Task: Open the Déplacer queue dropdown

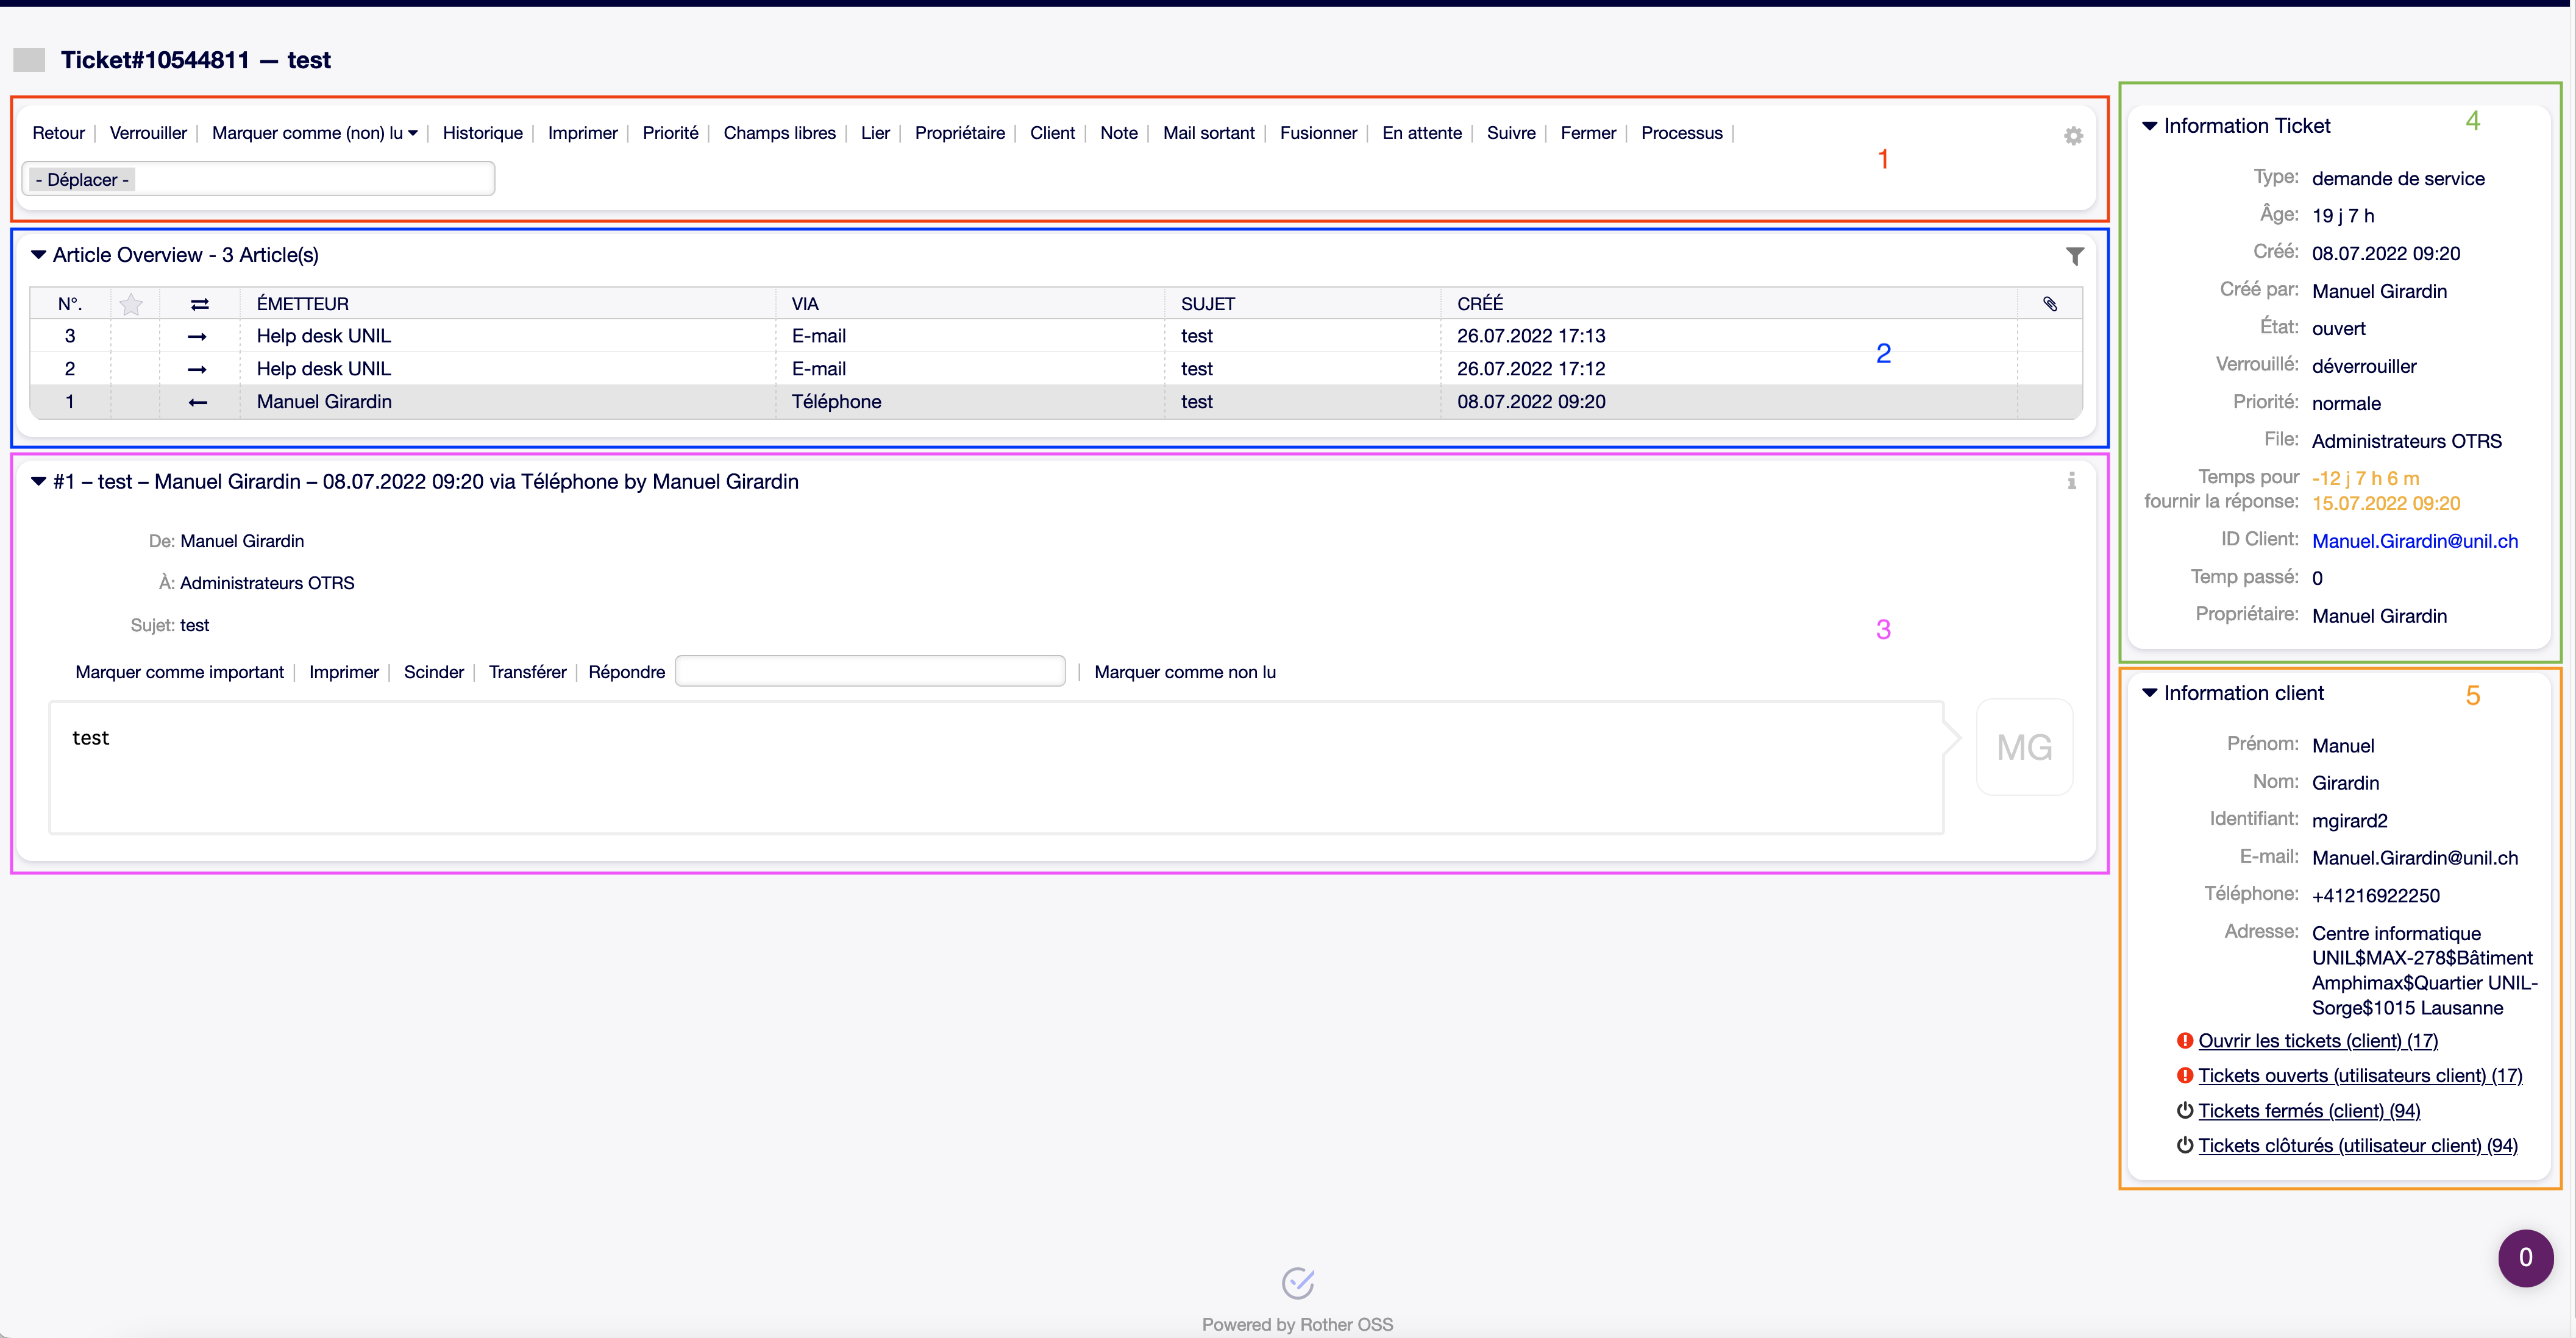Action: click(258, 180)
